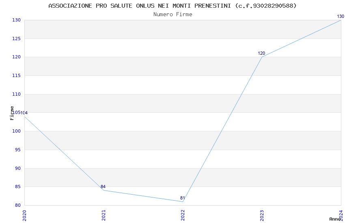Click the y-axis tick label '90'
The image size is (345, 223).
click(x=18, y=169)
